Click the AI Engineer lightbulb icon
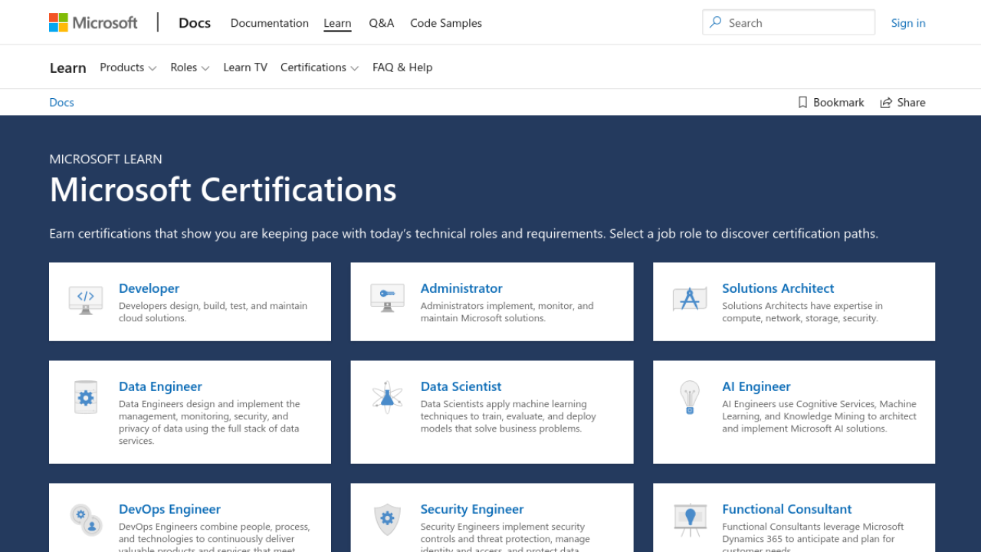The width and height of the screenshot is (981, 552). (690, 397)
